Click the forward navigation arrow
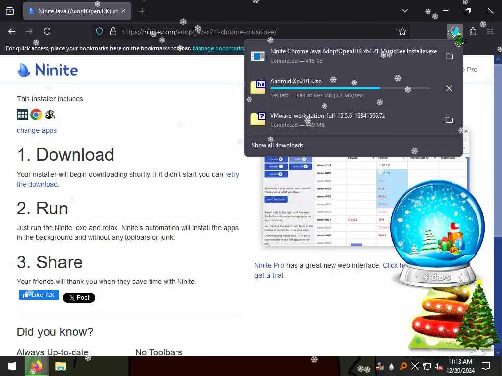Image resolution: width=502 pixels, height=376 pixels. tap(29, 31)
